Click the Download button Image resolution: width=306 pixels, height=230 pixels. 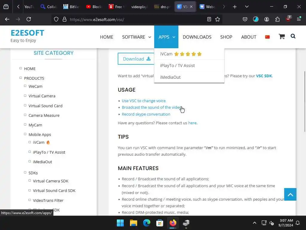[x=136, y=59]
